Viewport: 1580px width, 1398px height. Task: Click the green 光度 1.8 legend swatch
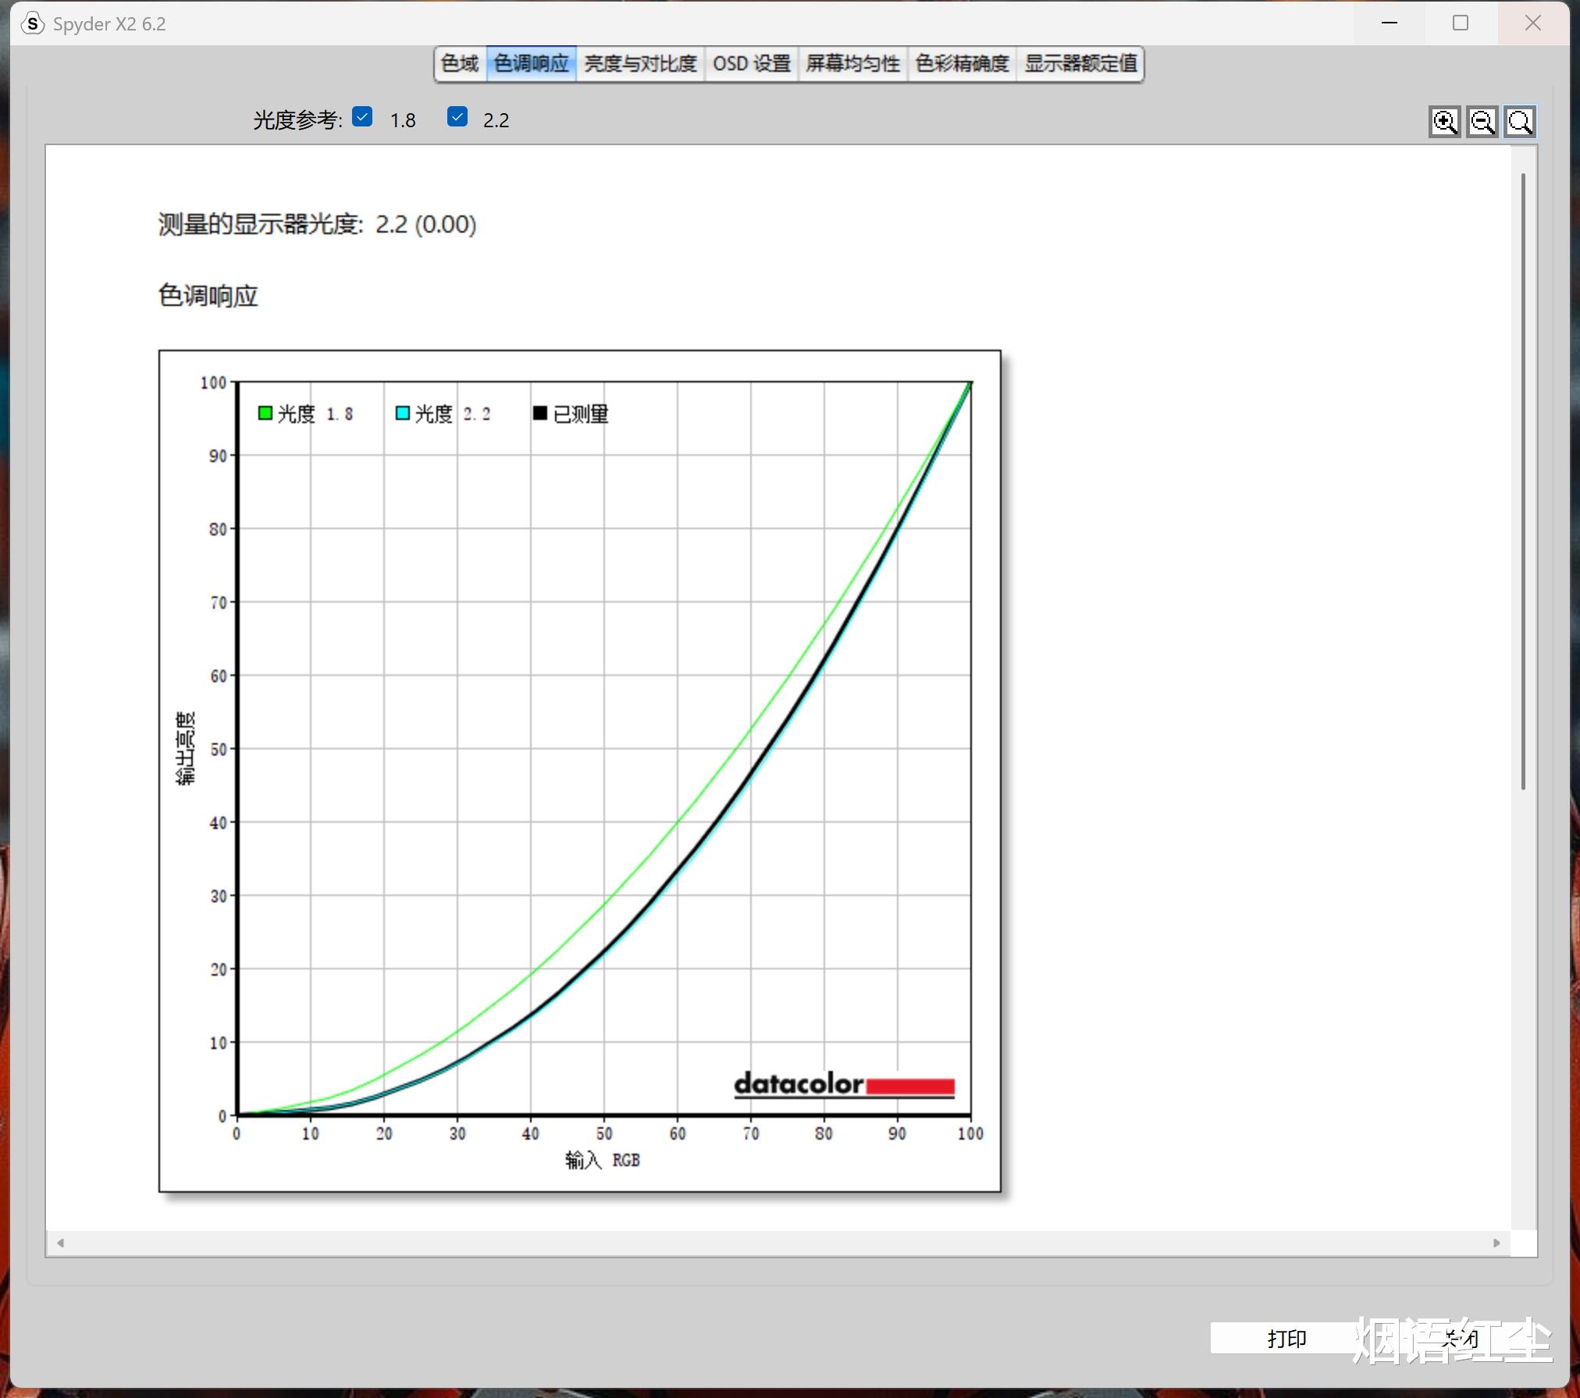tap(265, 413)
